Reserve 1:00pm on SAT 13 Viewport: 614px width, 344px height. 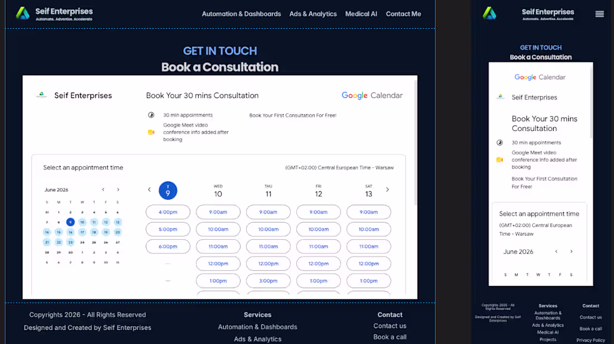[368, 280]
